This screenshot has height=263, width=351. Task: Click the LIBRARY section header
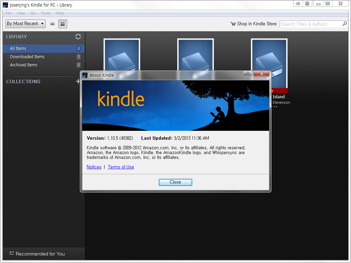[x=16, y=37]
